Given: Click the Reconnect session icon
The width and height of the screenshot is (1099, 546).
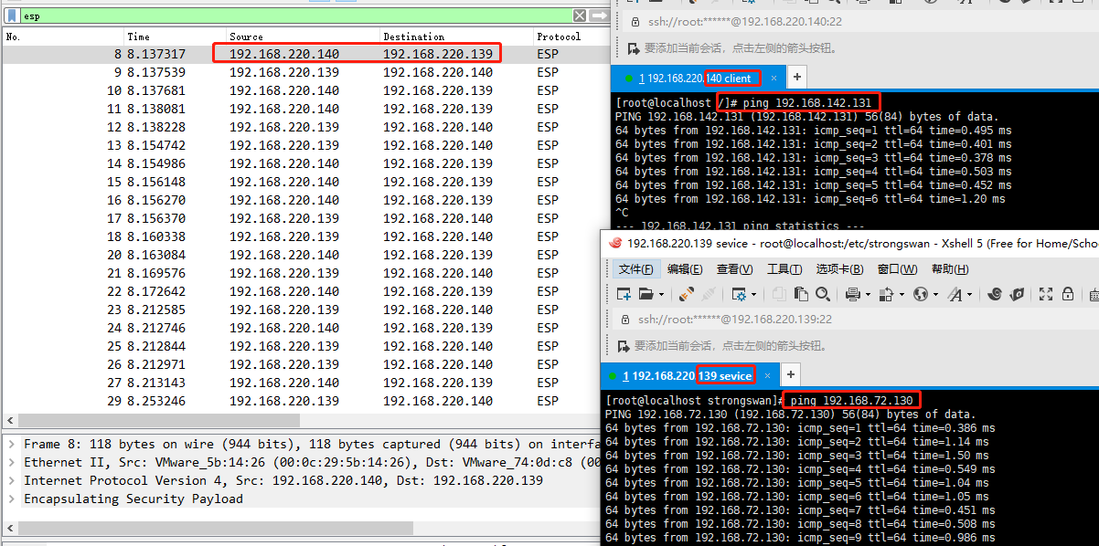Looking at the screenshot, I should (685, 294).
